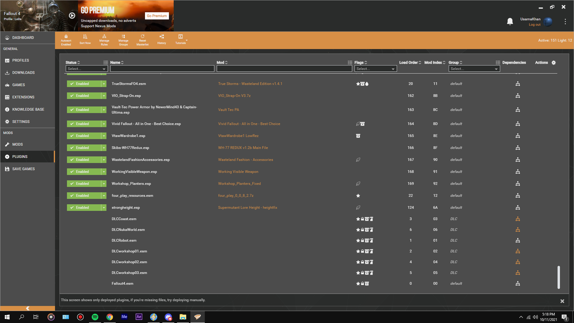Open dependencies icon for VIO_Strap-On.esp
This screenshot has width=574, height=323.
pyautogui.click(x=518, y=96)
